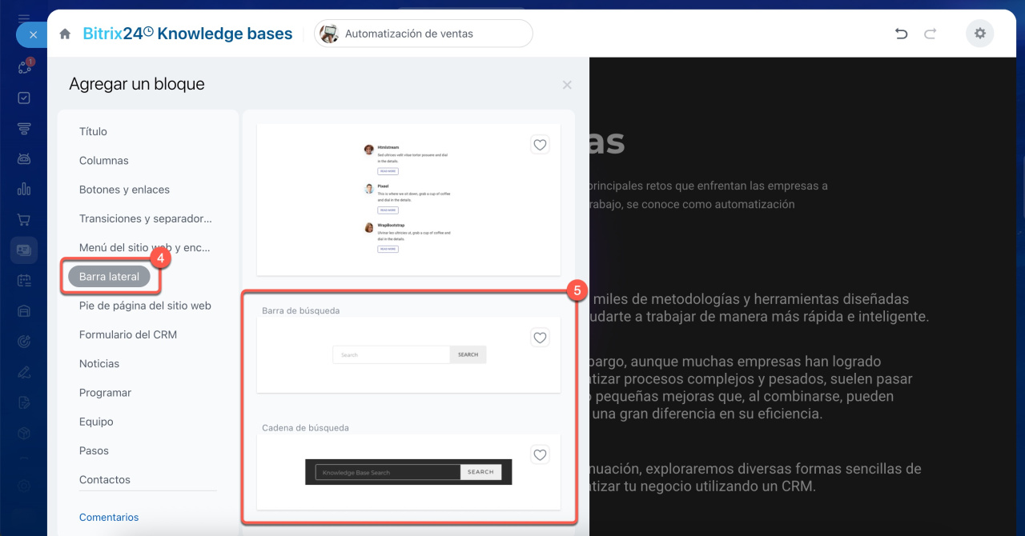Viewport: 1025px width, 536px height.
Task: Undo the last change with the undo arrow
Action: (x=901, y=34)
